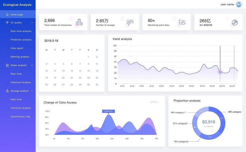Click the trend analysis chart title
The height and width of the screenshot is (152, 246).
[x=122, y=39]
